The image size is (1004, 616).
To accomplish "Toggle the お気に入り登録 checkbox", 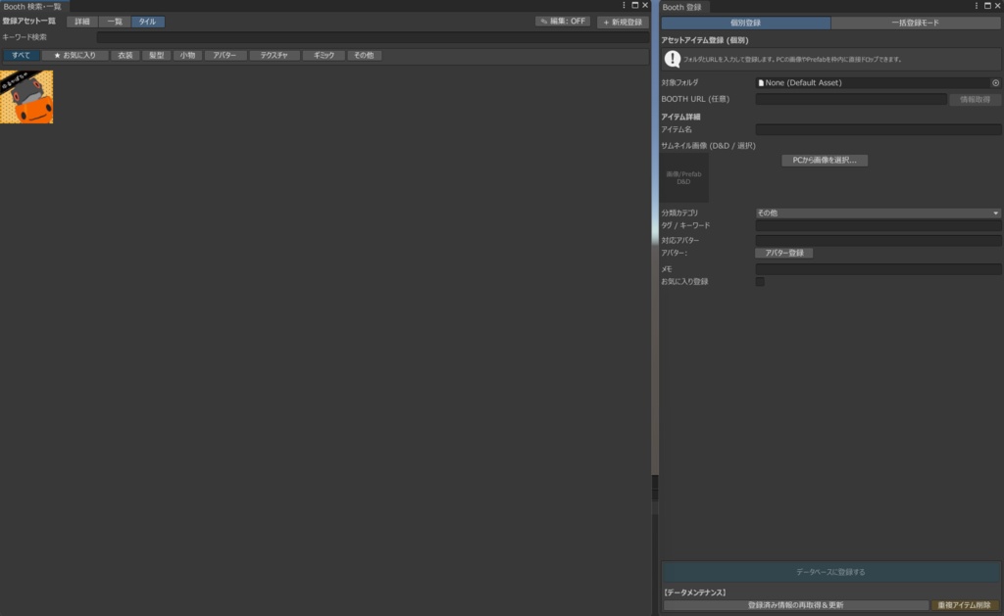I will coord(760,281).
